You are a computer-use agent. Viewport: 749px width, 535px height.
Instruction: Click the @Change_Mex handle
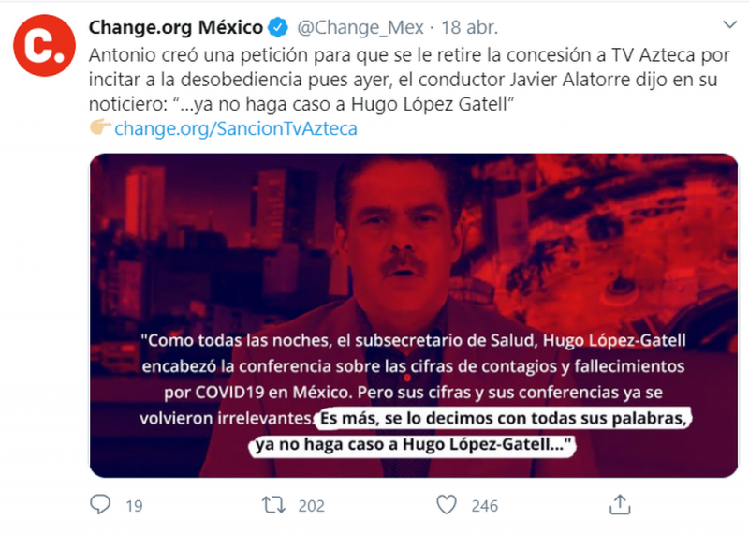pos(360,28)
